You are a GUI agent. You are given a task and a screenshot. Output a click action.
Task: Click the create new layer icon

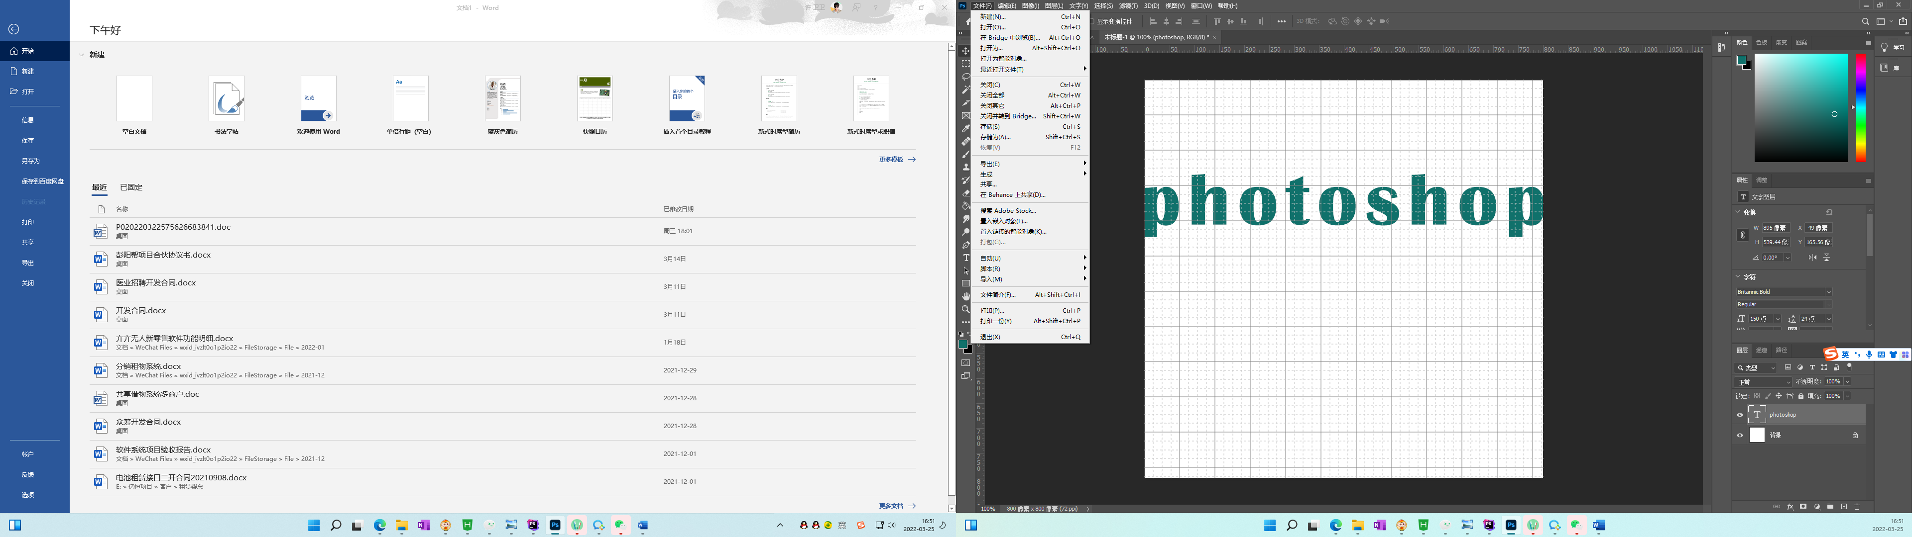tap(1844, 507)
